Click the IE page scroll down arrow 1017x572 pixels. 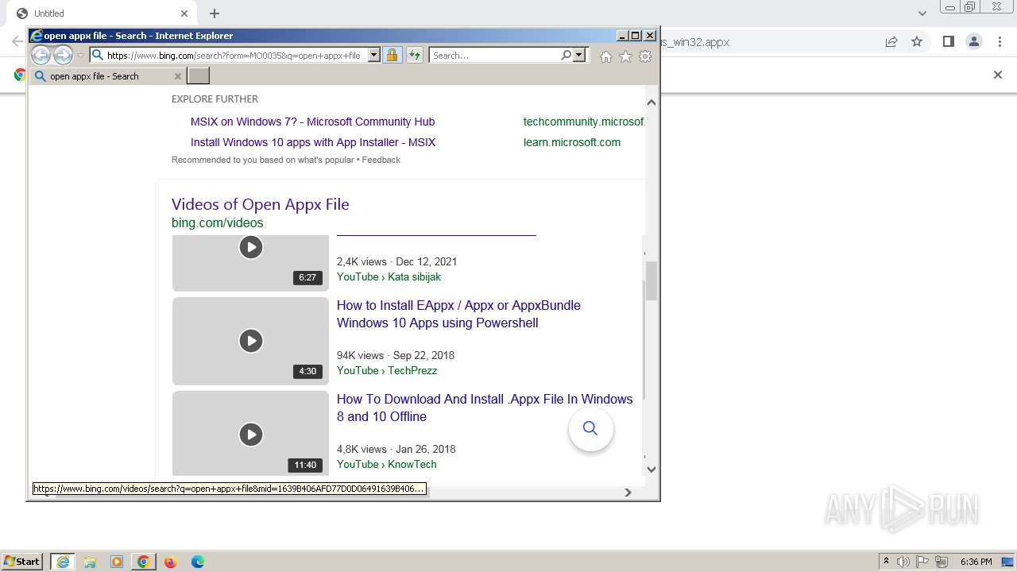[652, 469]
